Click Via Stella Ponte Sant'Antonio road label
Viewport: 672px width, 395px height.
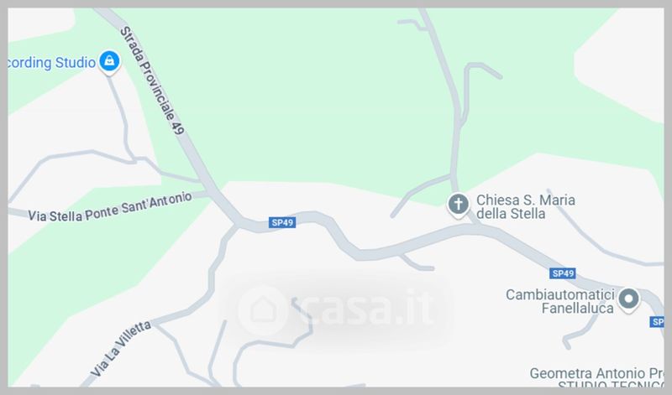[110, 207]
